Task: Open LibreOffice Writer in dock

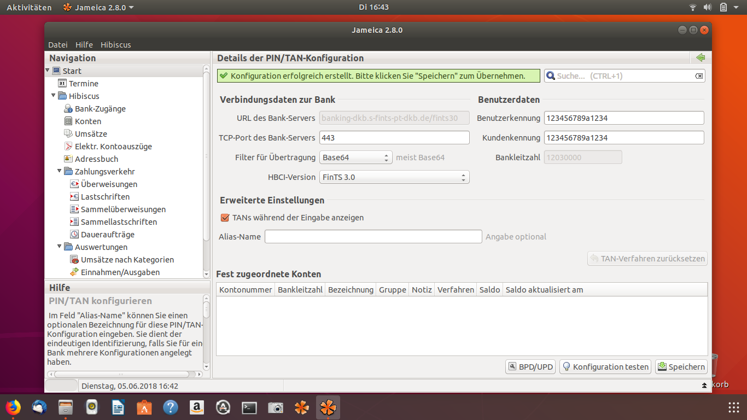Action: [118, 407]
